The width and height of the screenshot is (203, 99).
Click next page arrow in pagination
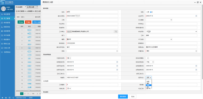(x=37, y=94)
